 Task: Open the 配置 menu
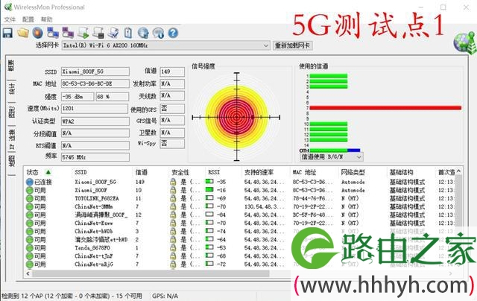click(28, 19)
